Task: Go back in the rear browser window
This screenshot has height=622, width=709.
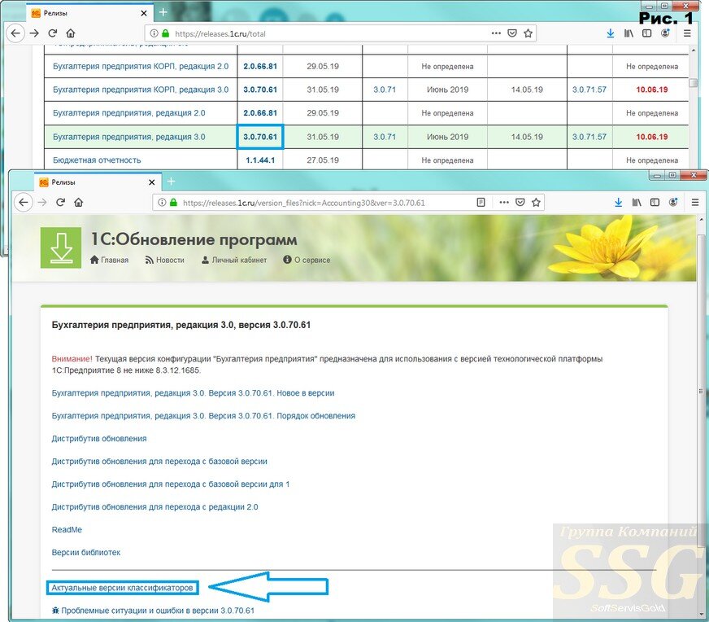Action: click(15, 33)
